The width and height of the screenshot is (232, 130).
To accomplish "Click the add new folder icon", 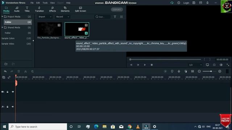I will tap(6, 64).
